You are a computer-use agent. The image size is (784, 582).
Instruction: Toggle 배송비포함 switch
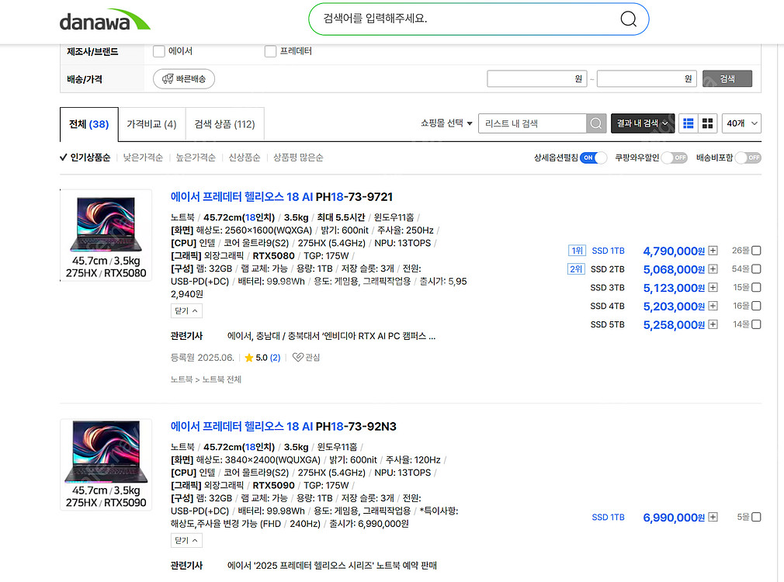coord(748,158)
